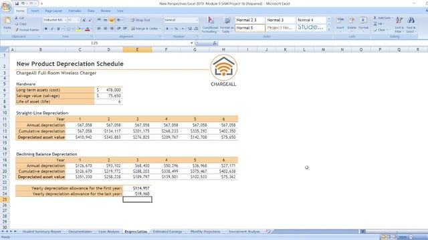Shrink font size icon
This screenshot has width=428, height=240.
(90, 20)
